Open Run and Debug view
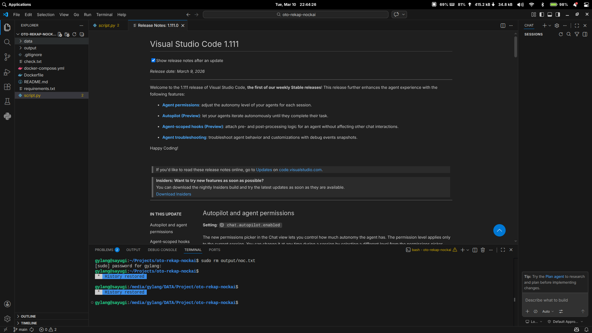592x333 pixels. point(7,72)
